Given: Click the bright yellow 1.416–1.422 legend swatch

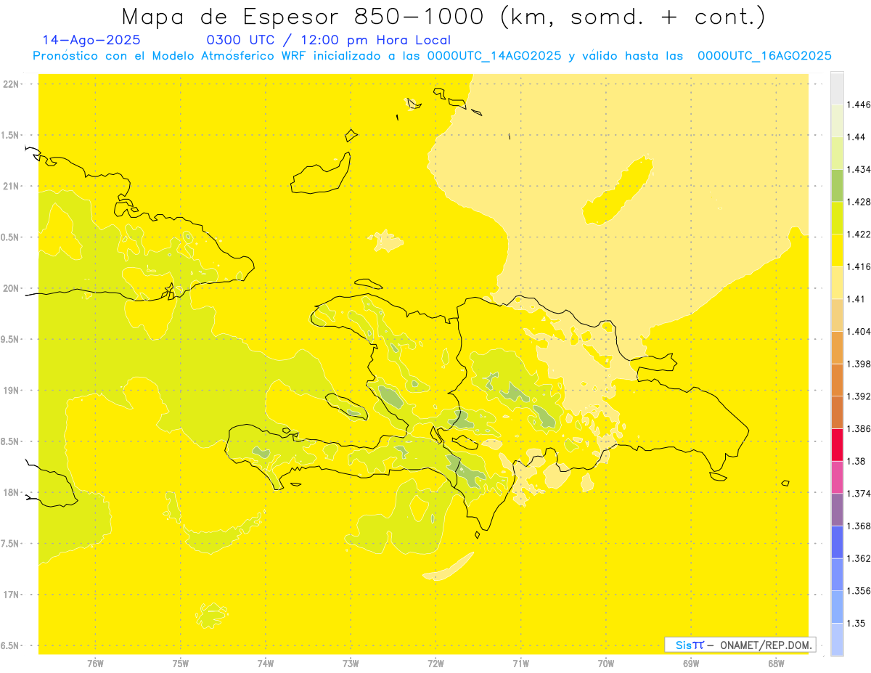Looking at the screenshot, I should [837, 250].
